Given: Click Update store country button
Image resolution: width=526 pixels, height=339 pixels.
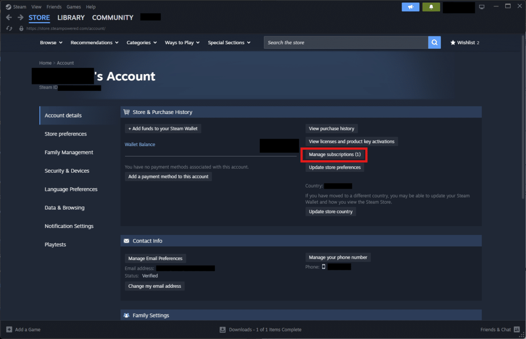Looking at the screenshot, I should click(x=331, y=211).
